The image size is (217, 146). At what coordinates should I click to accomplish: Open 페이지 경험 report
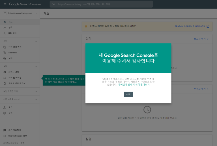[x=20, y=72]
